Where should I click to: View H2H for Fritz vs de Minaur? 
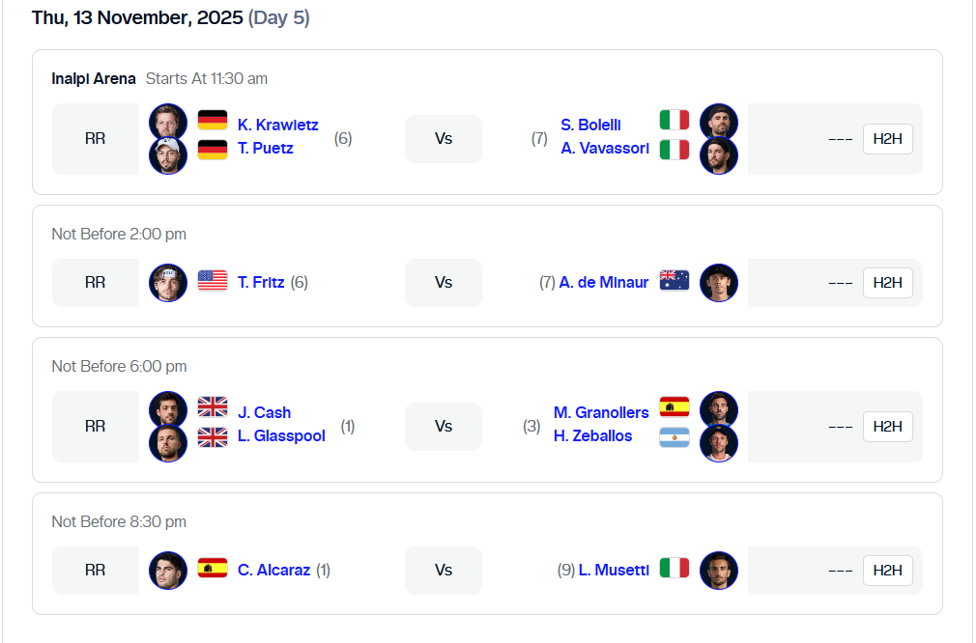coord(887,283)
